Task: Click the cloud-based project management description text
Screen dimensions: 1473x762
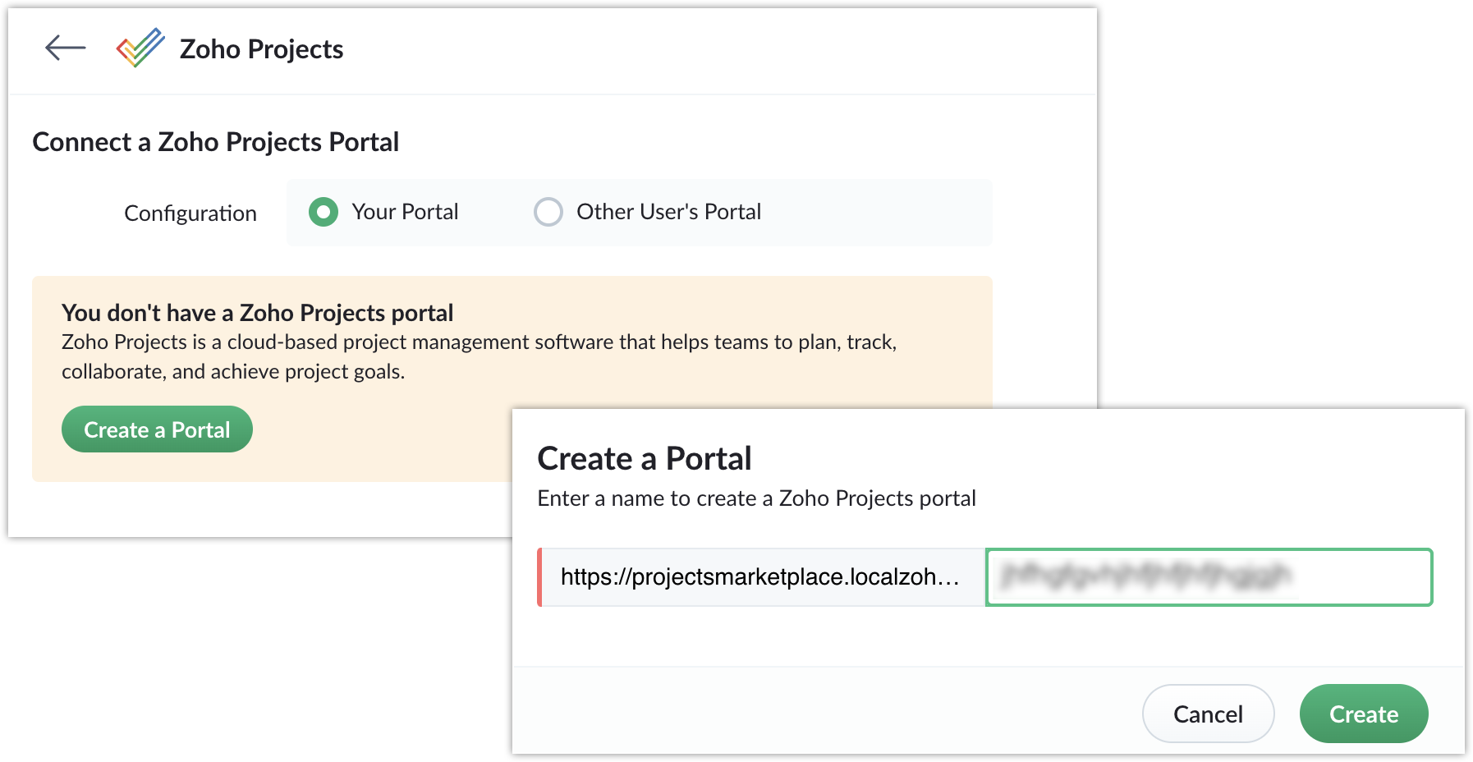Action: click(480, 356)
